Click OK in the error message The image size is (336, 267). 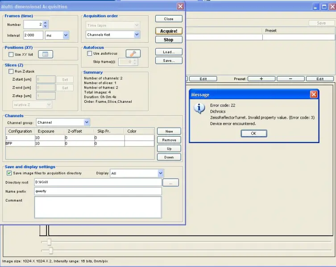(254, 133)
